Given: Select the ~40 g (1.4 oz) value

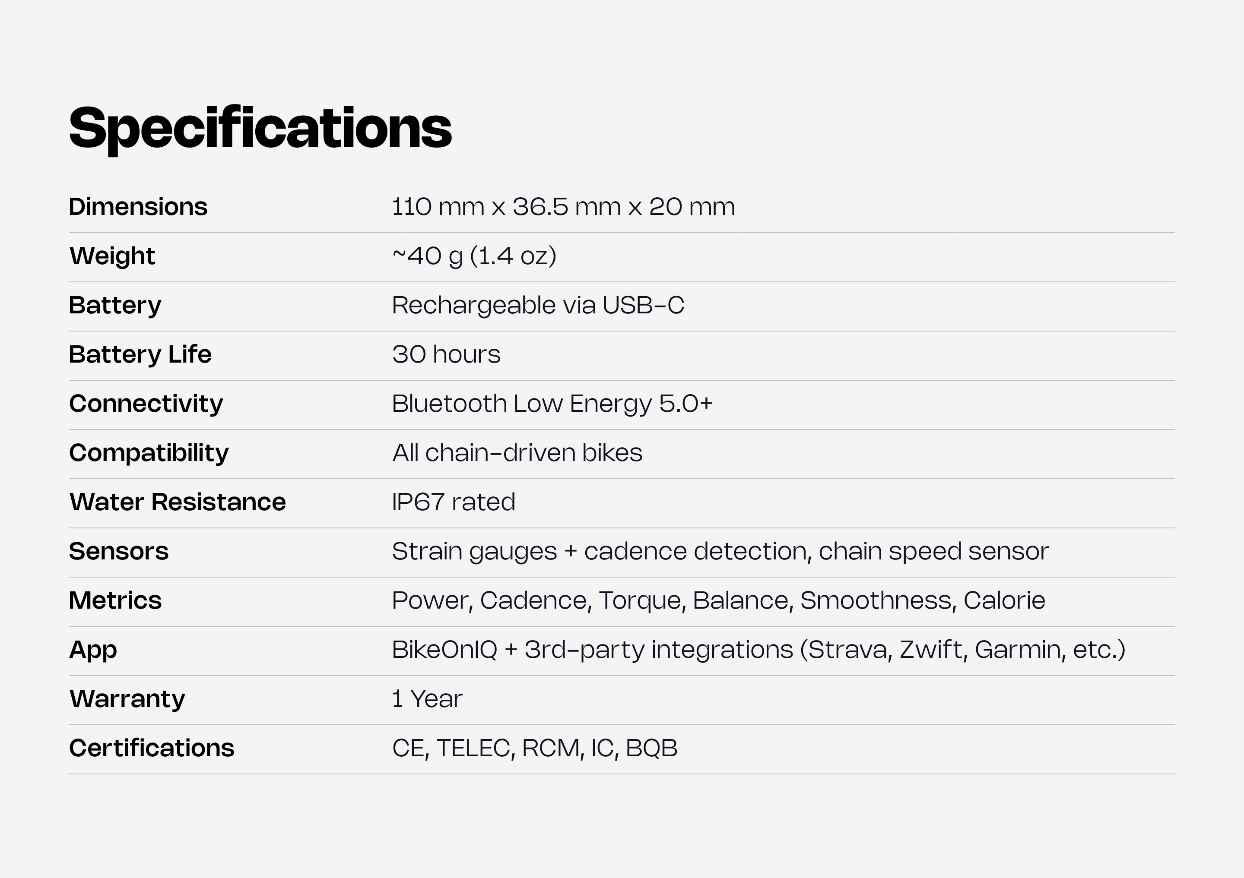Looking at the screenshot, I should coord(474,256).
